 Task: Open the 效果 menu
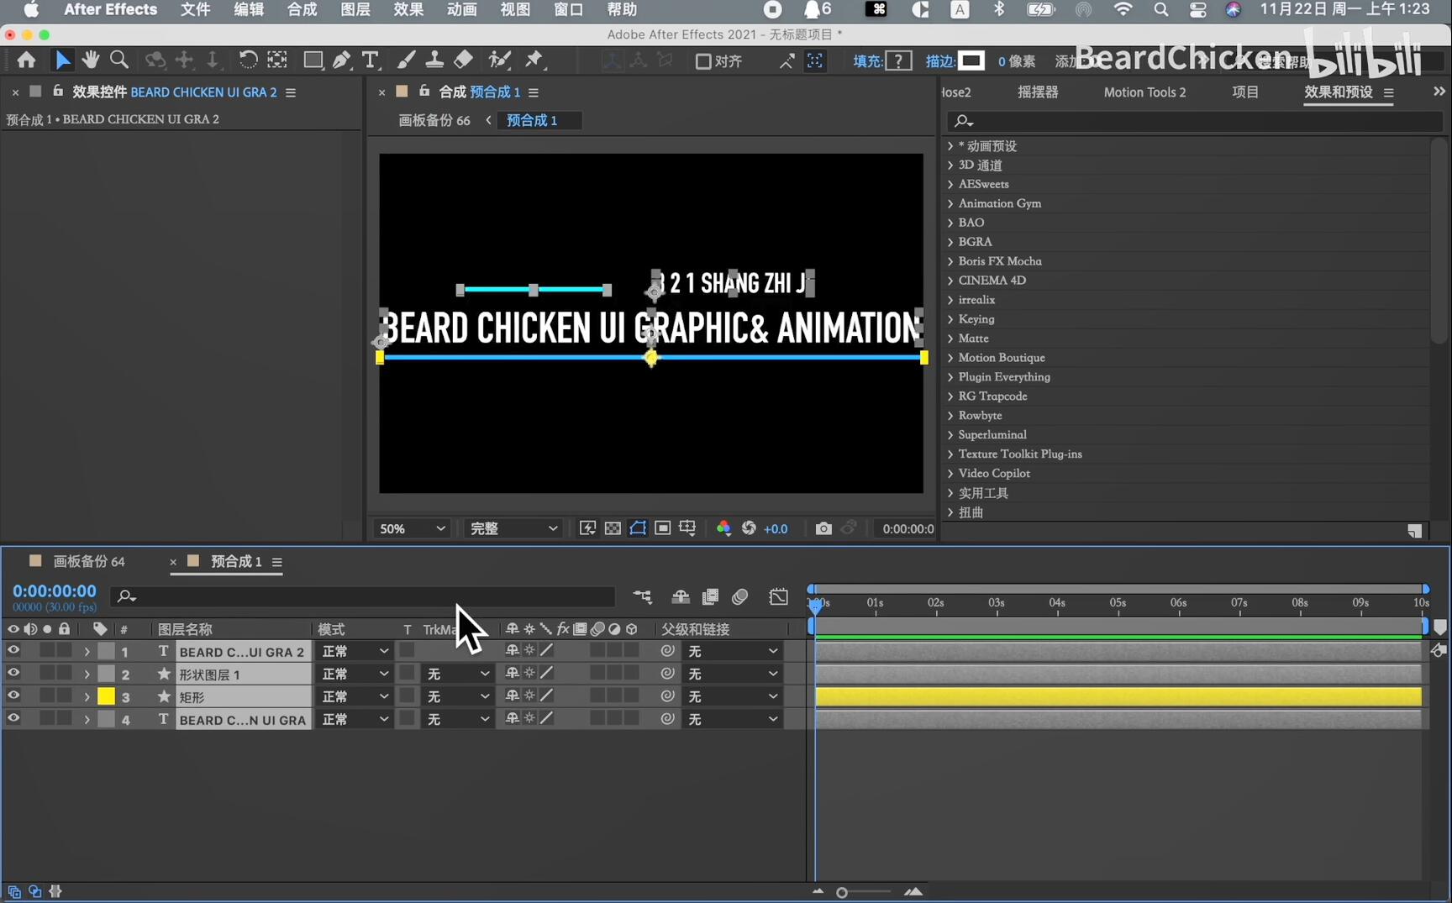pyautogui.click(x=408, y=10)
